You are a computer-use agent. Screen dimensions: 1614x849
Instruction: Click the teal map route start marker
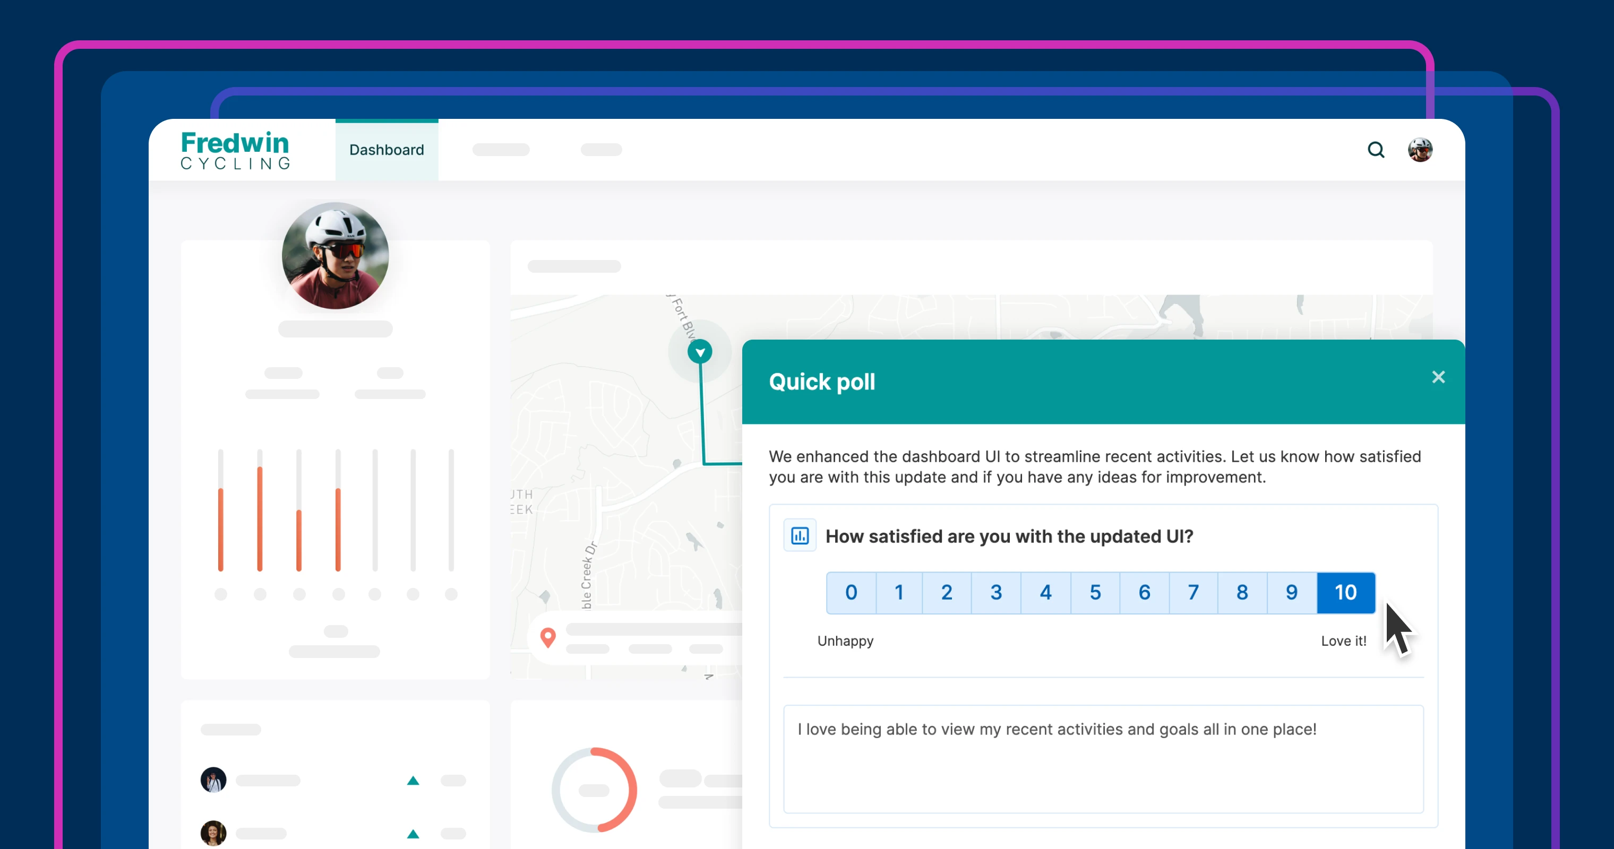click(700, 352)
